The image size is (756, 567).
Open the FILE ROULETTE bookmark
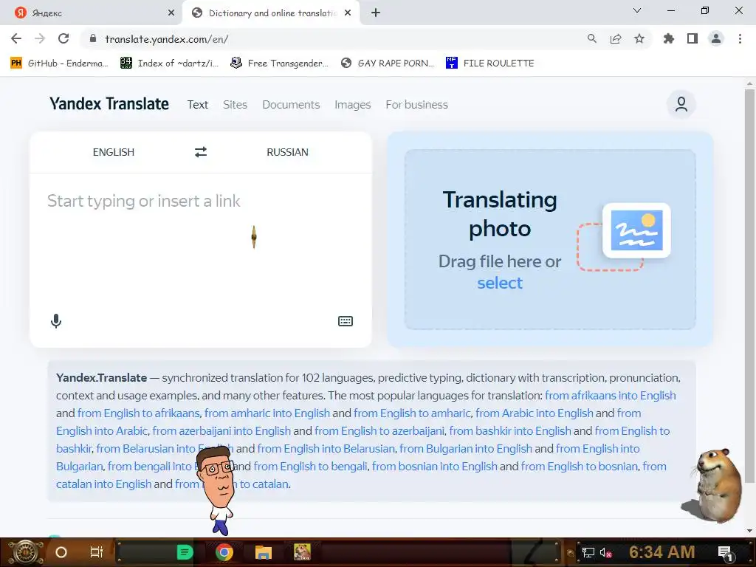coord(490,63)
